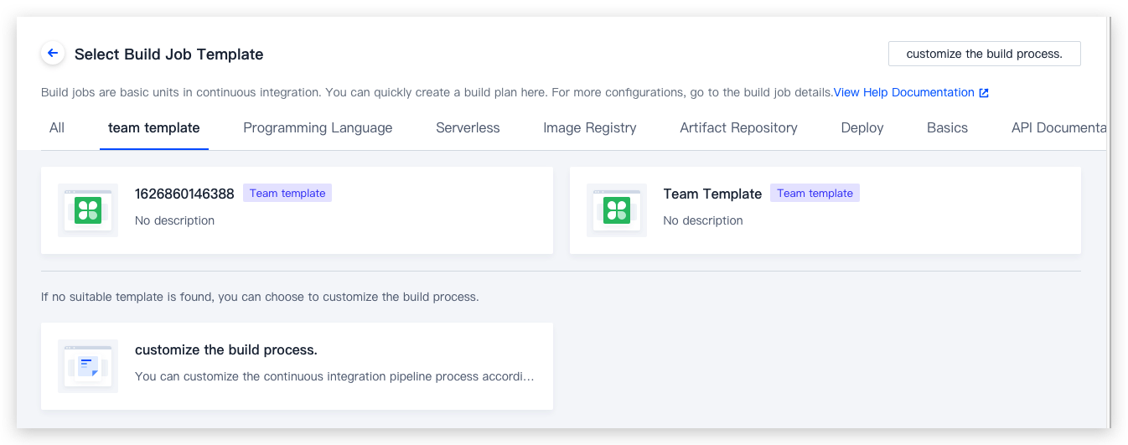
Task: Open the Programming Language tab
Action: [318, 128]
